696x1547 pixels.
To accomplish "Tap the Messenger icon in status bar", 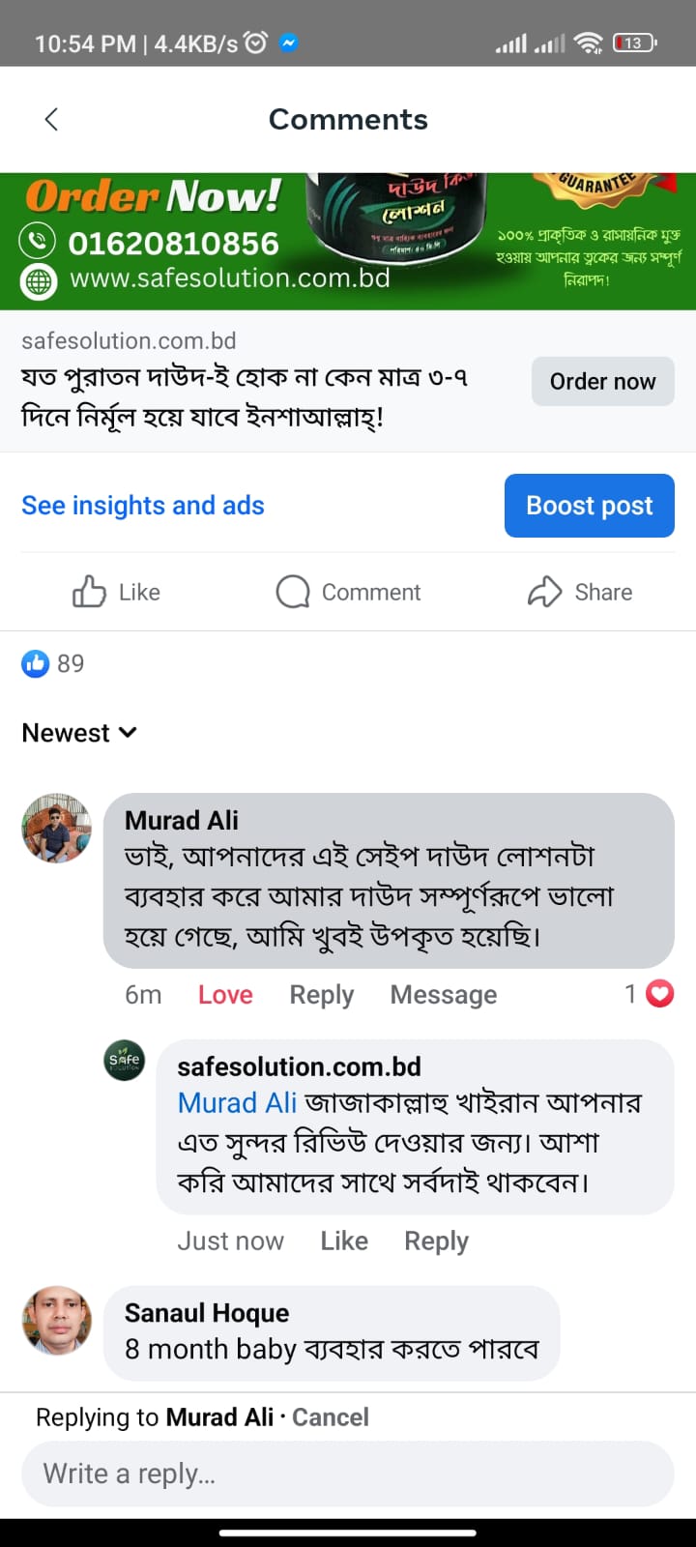I will (x=288, y=43).
